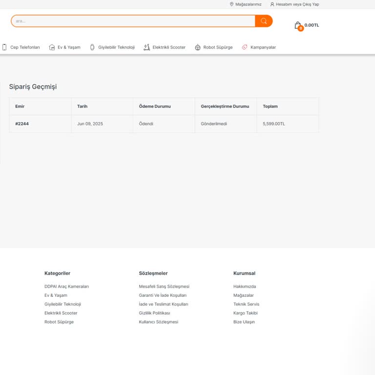The width and height of the screenshot is (375, 375).
Task: Open the Robot Süpürge category menu
Action: coord(218,47)
